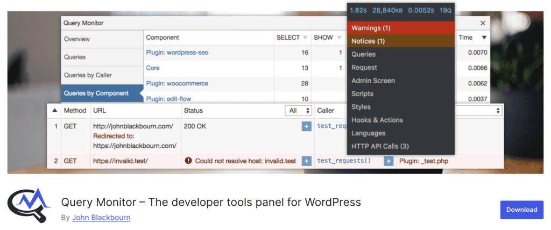The image size is (551, 230).
Task: Open HTTP API Calls (3) menu item
Action: (400, 146)
